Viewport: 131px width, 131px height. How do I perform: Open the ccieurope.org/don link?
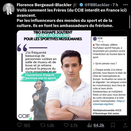(x=109, y=103)
